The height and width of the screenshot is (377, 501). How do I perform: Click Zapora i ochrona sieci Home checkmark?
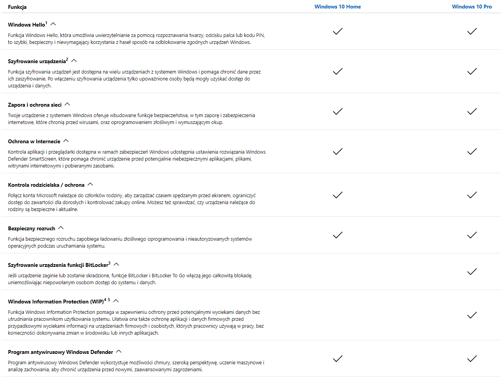(338, 112)
